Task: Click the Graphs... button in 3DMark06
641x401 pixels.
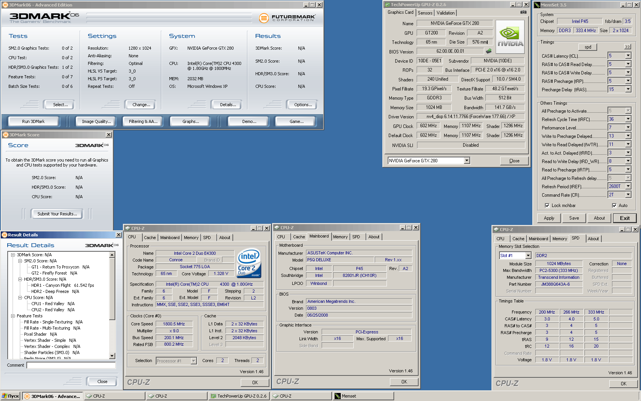Action: click(x=191, y=121)
